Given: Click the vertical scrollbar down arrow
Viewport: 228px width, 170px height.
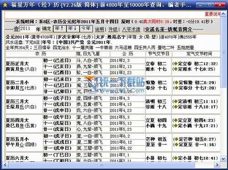Looking at the screenshot, I should point(223,159).
